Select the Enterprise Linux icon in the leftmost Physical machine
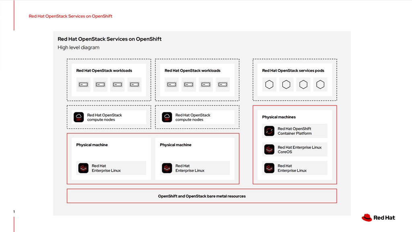412x232 pixels. [83, 168]
